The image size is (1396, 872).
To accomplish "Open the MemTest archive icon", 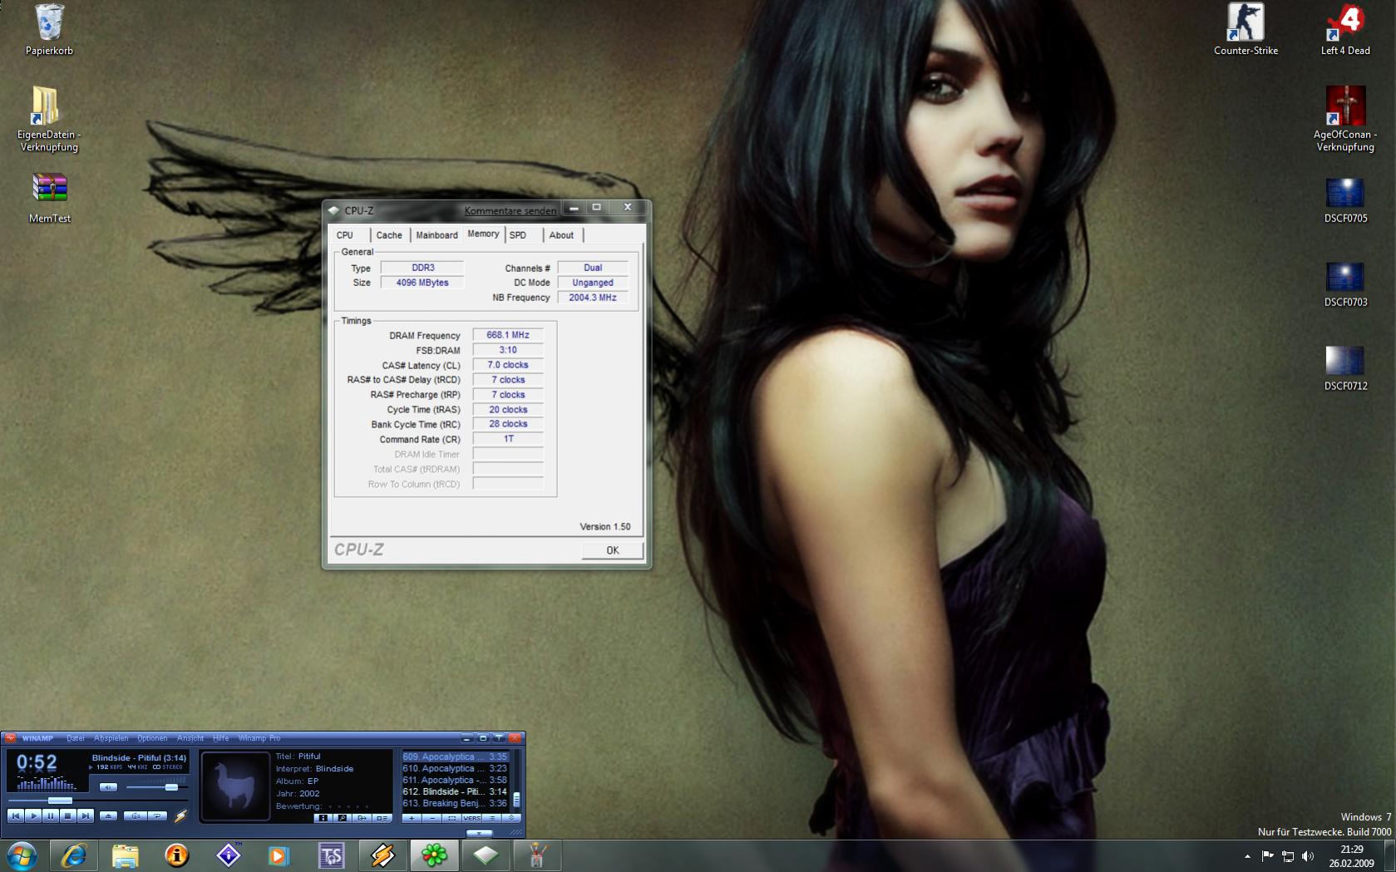I will pos(49,199).
